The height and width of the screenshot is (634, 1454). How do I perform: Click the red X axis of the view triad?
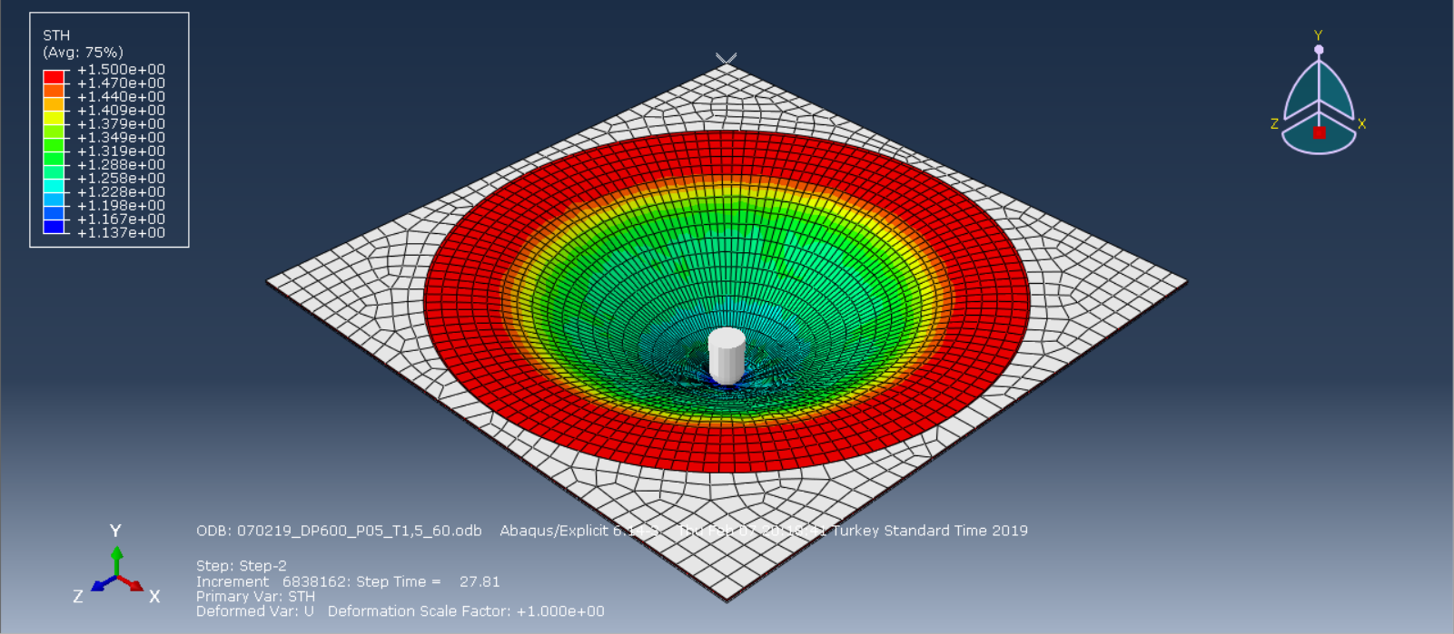coord(132,583)
